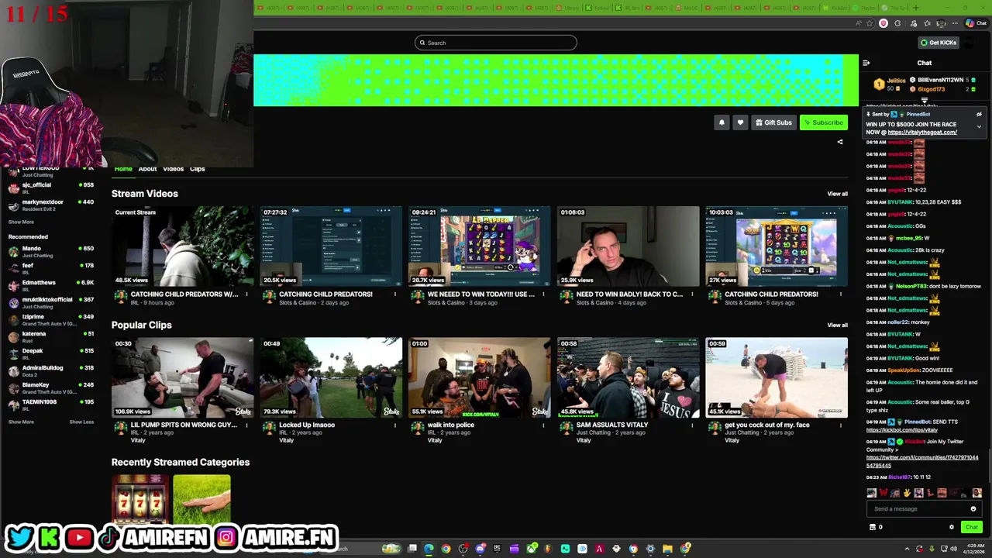Viewport: 992px width, 558px height.
Task: Click the browser favorites collections icon
Action: [927, 23]
